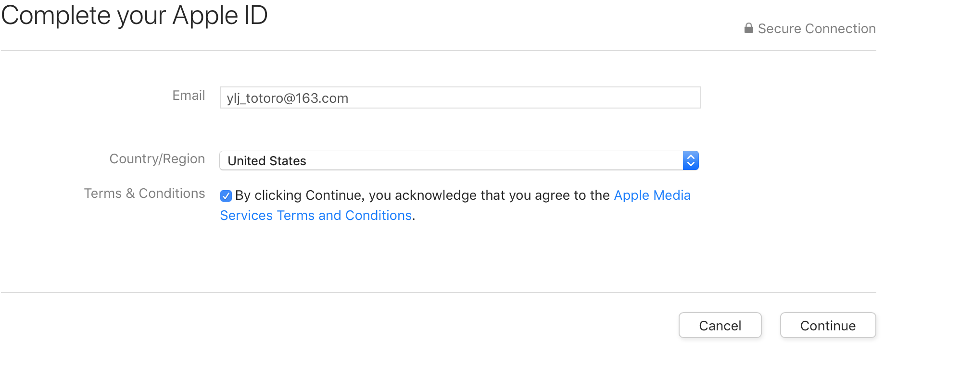Click the 'Terms & Conditions' label
Screen dimensions: 960x388
coord(145,194)
